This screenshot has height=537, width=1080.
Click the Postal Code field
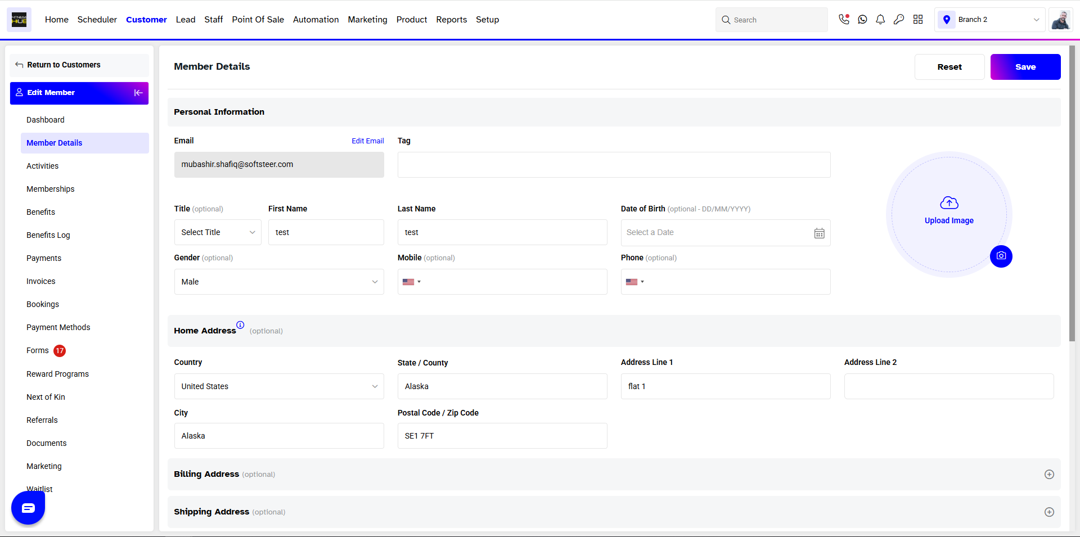[x=502, y=436]
